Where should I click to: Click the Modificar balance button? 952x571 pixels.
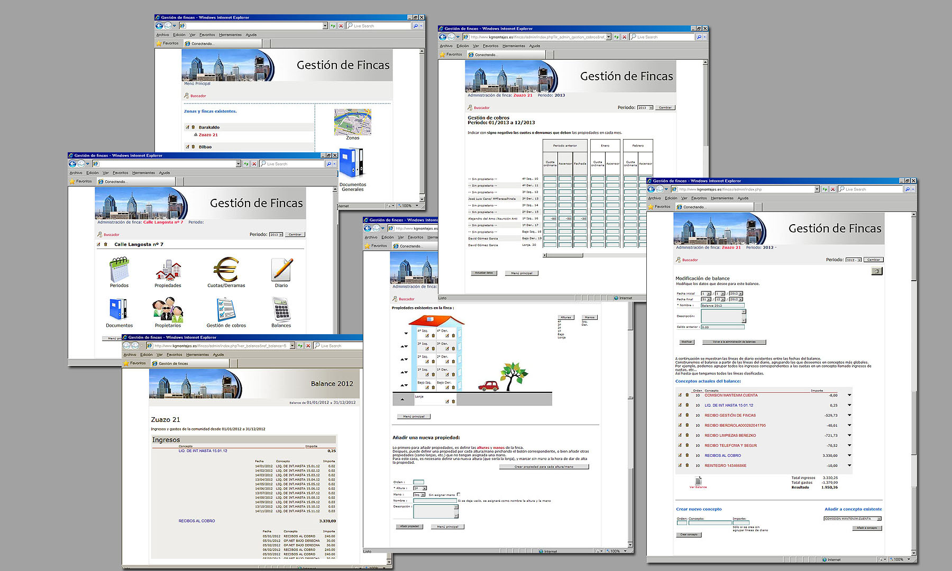pyautogui.click(x=686, y=342)
